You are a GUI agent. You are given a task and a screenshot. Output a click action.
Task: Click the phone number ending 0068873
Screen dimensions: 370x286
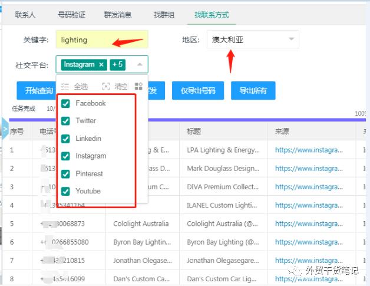[62, 223]
